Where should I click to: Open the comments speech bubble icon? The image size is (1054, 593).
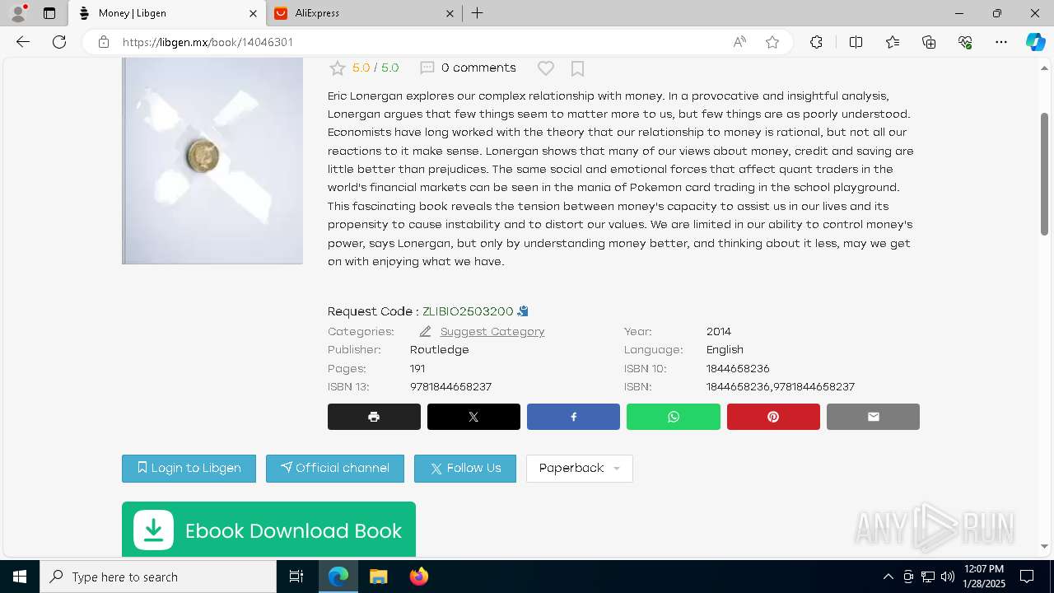point(427,68)
